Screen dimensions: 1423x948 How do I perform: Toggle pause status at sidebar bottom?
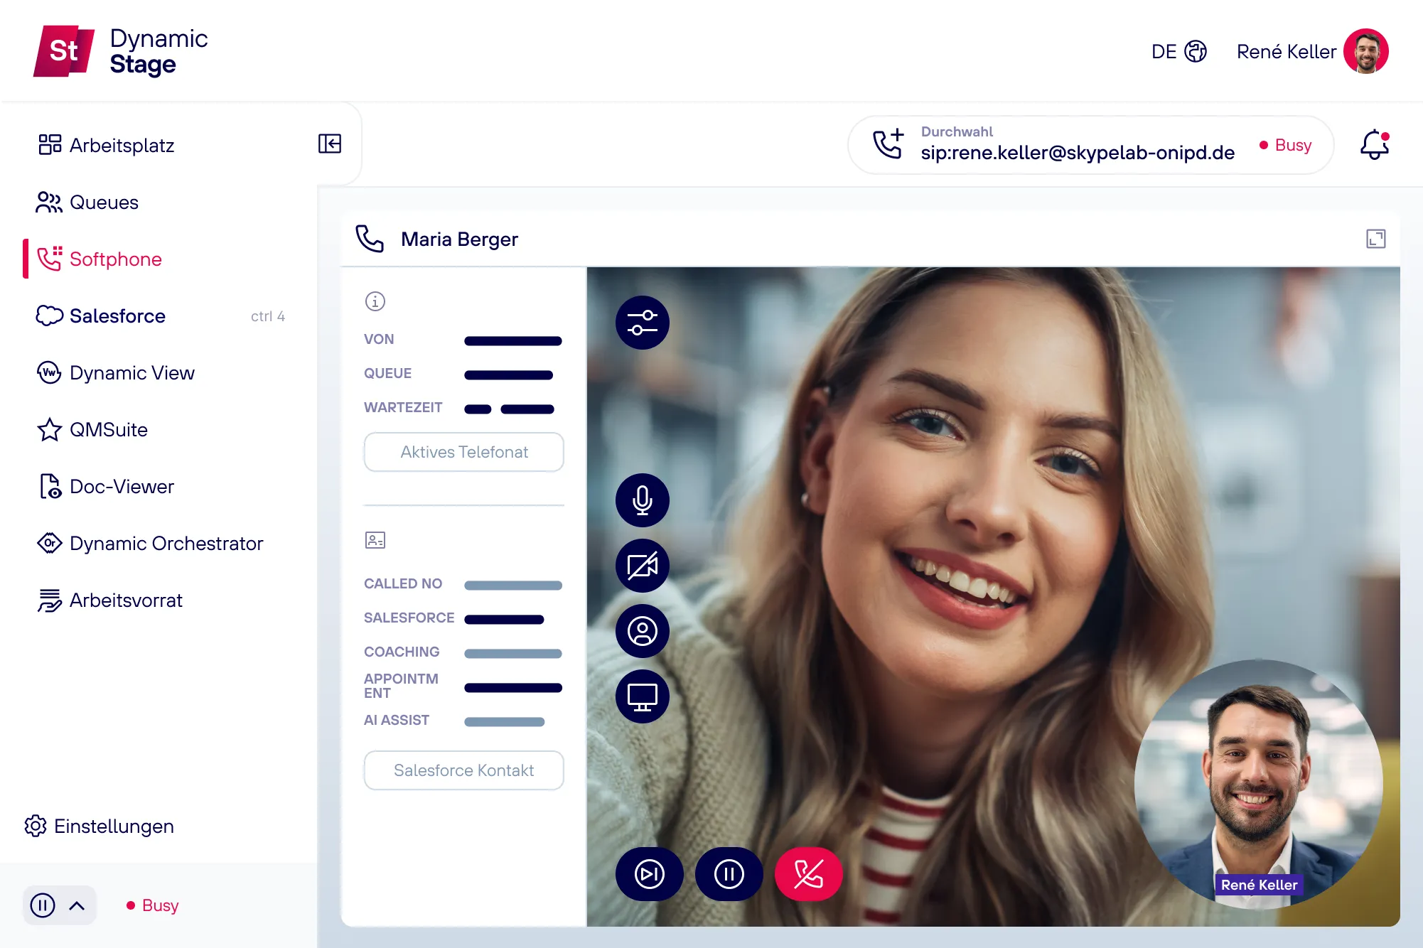[43, 905]
